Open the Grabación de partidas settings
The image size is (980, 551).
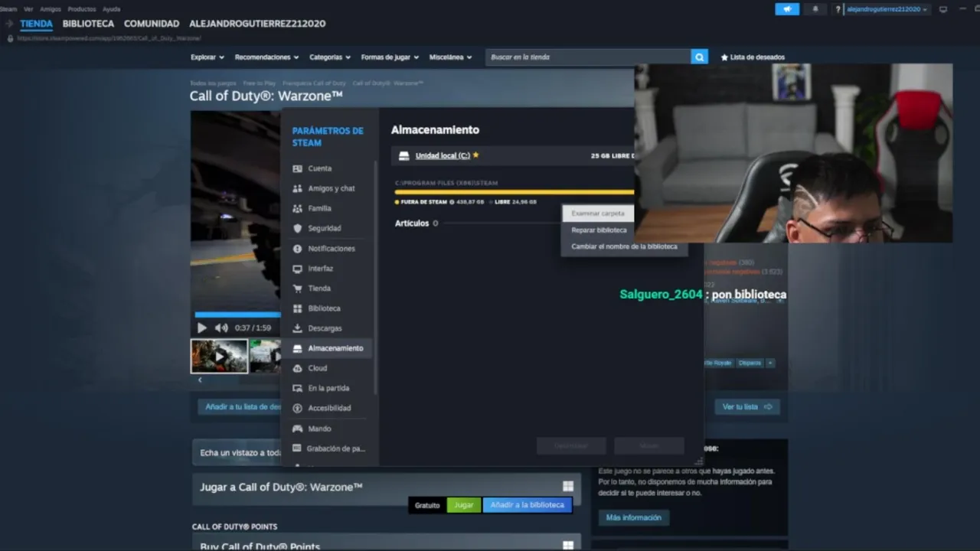tap(328, 448)
